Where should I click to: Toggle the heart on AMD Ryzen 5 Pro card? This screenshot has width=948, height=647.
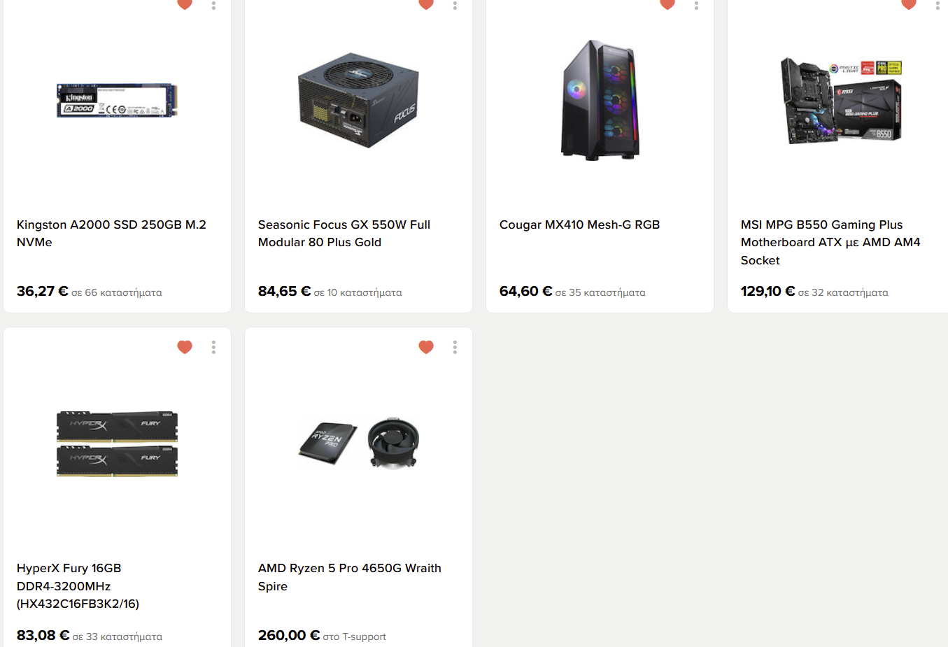[426, 347]
